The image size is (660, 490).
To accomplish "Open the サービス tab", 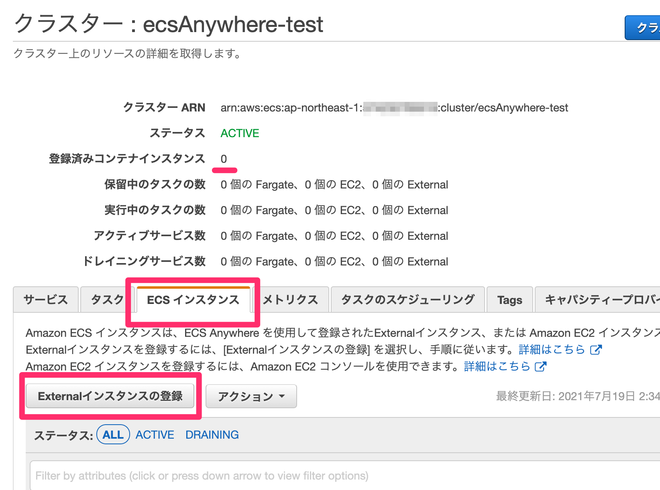I will (x=46, y=300).
